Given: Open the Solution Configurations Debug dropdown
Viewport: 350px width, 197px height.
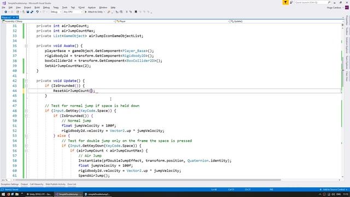Looking at the screenshot, I should [56, 12].
